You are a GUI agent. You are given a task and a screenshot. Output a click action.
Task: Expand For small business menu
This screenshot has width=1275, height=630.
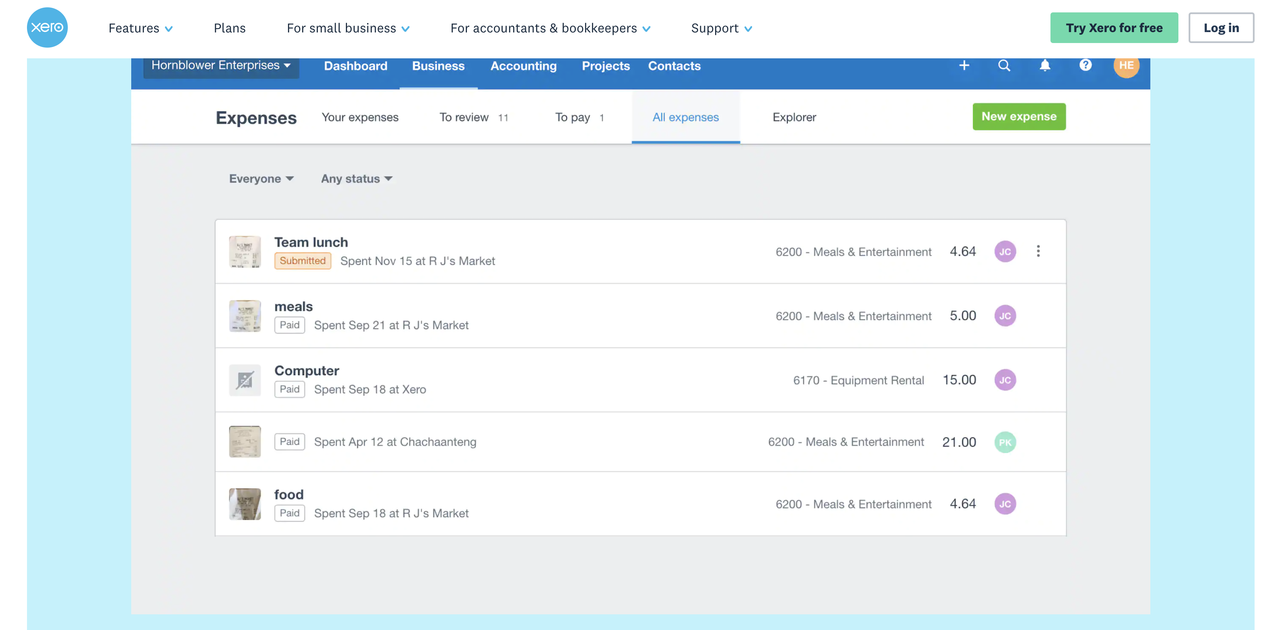[x=348, y=28]
